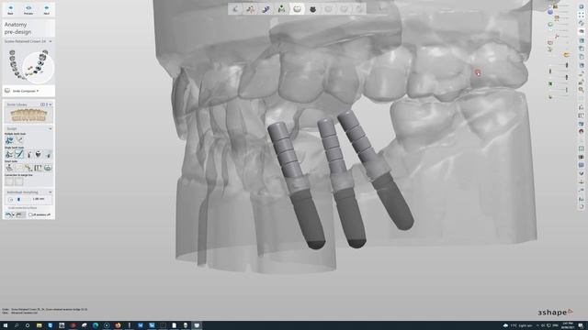This screenshot has height=330, width=588.
Task: Select the tooth-shaped Single tooth tool
Action: [x=39, y=154]
